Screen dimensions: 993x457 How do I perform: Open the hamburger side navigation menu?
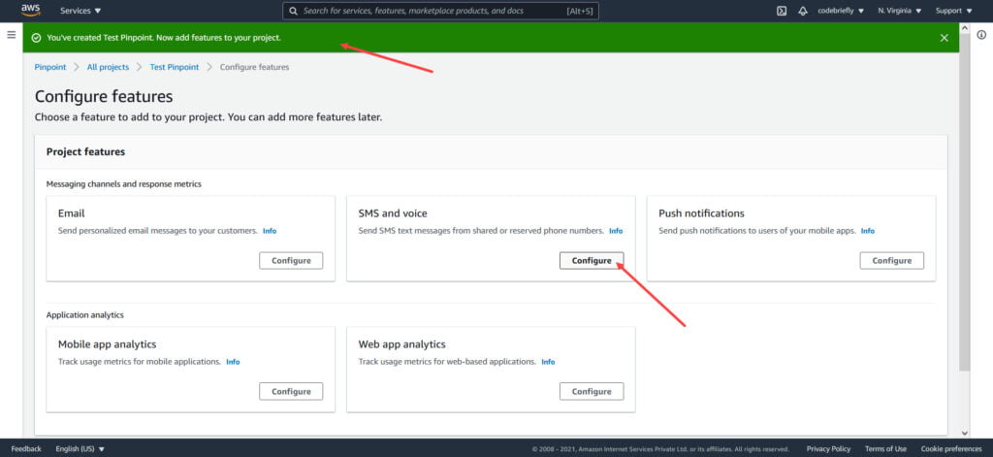12,34
